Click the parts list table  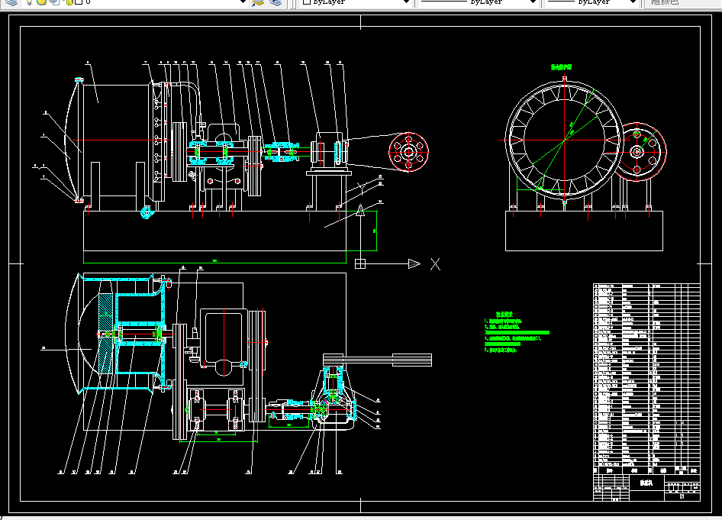pos(646,375)
